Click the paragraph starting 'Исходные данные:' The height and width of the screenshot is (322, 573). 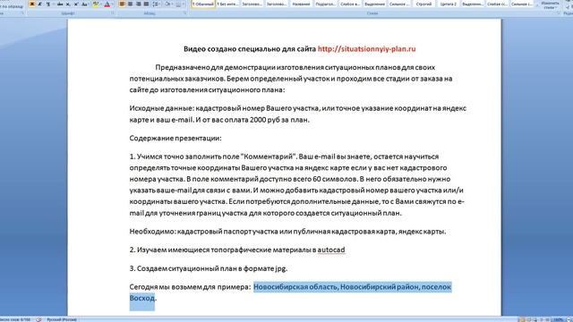(298, 114)
